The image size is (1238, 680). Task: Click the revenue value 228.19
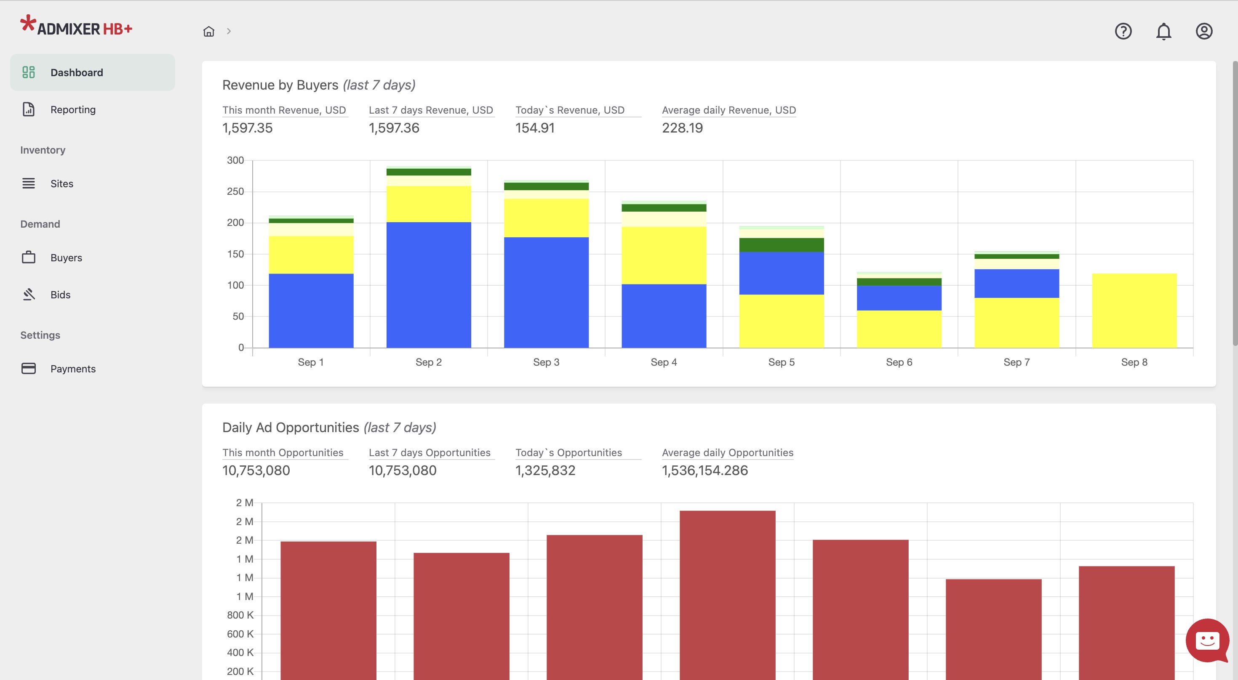[x=682, y=128]
